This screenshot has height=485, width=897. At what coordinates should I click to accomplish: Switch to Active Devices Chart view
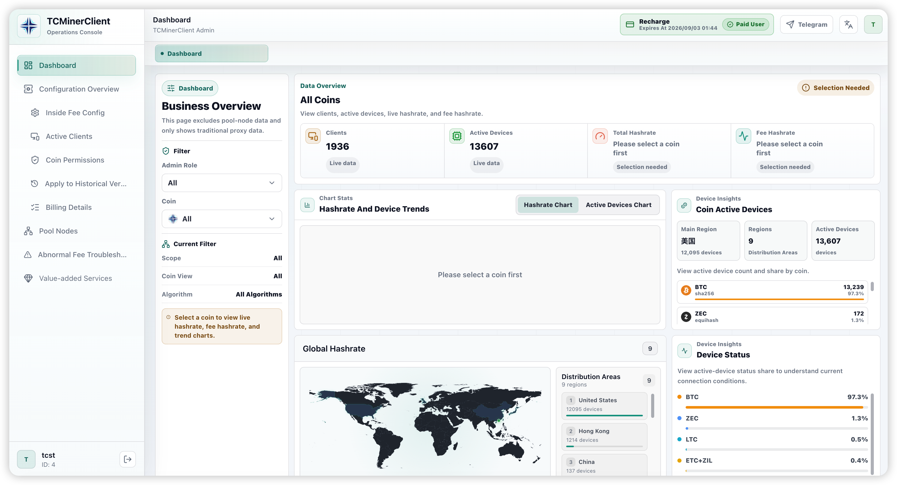click(x=618, y=205)
